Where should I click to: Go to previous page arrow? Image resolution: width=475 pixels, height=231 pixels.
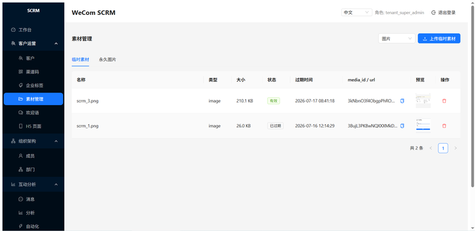(430, 148)
